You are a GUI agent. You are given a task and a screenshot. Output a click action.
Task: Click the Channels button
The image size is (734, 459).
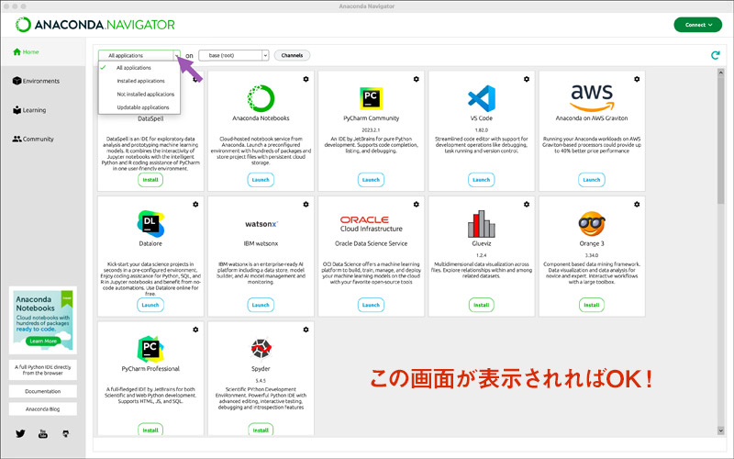pyautogui.click(x=292, y=55)
